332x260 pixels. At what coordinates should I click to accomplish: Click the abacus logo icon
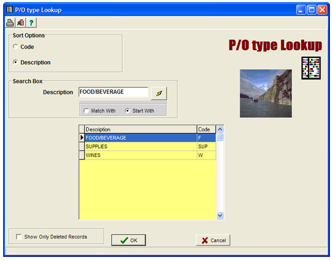[311, 68]
